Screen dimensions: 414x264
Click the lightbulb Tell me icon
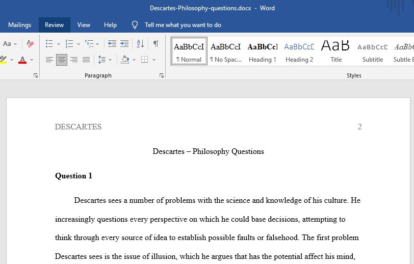[135, 25]
